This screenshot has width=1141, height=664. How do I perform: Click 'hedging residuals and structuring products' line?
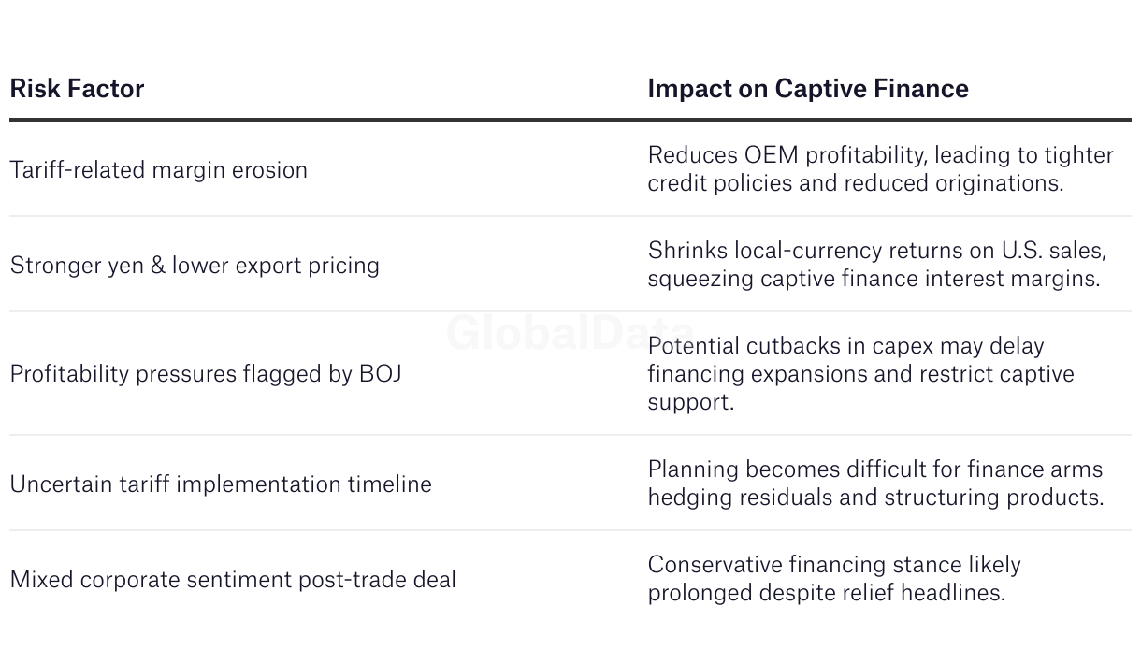pos(874,498)
